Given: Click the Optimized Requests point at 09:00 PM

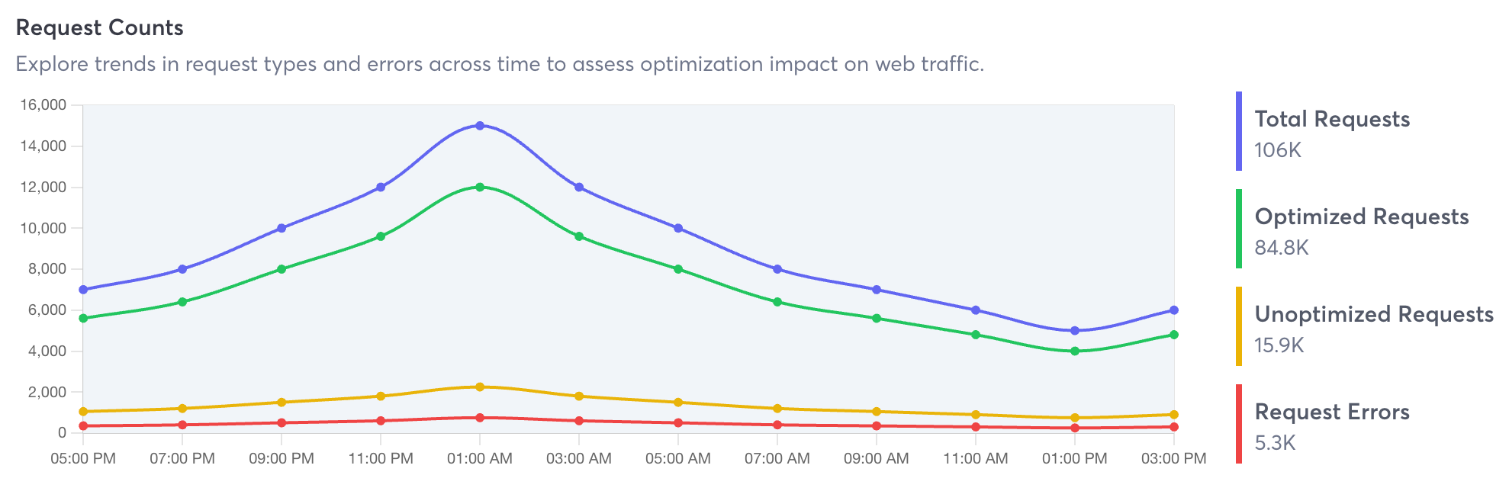Looking at the screenshot, I should tap(282, 269).
